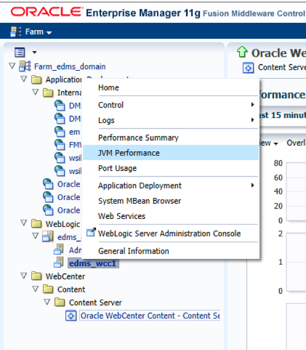306x350 pixels.
Task: Click the Farm icon in the blue bar
Action: 15,32
